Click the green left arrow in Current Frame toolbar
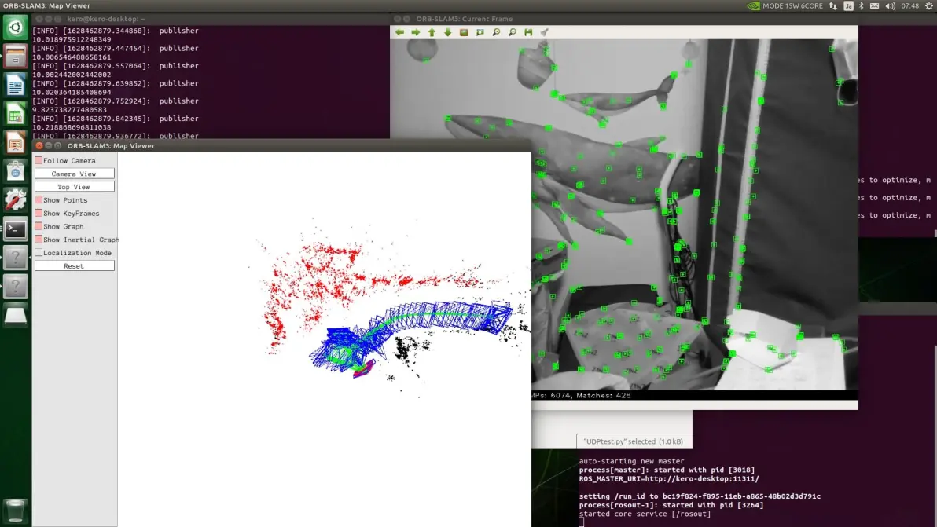The width and height of the screenshot is (937, 527). [x=399, y=32]
